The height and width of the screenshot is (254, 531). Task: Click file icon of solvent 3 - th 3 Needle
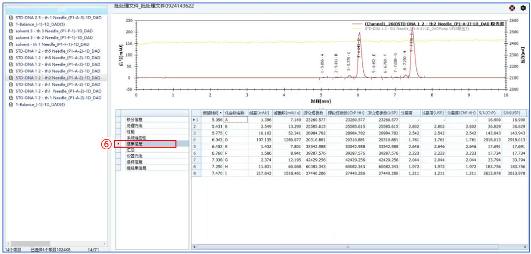[11, 31]
